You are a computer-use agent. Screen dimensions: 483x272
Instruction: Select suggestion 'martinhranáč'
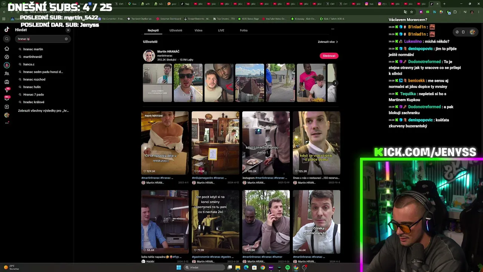tap(33, 57)
